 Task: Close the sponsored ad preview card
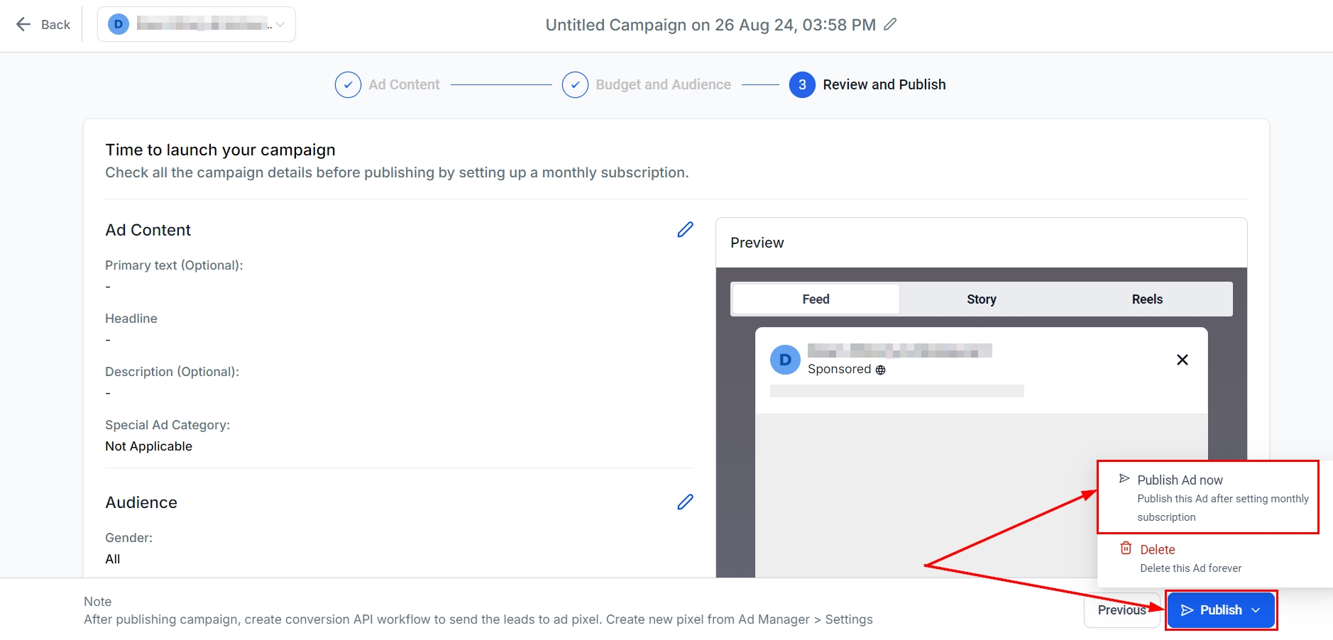pos(1182,360)
